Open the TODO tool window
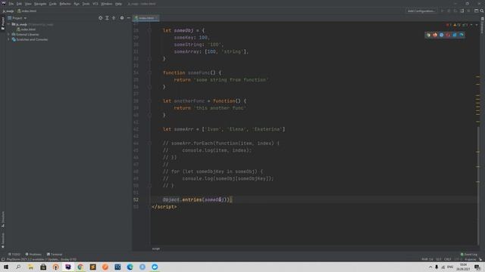Image resolution: width=485 pixels, height=272 pixels. [14, 254]
